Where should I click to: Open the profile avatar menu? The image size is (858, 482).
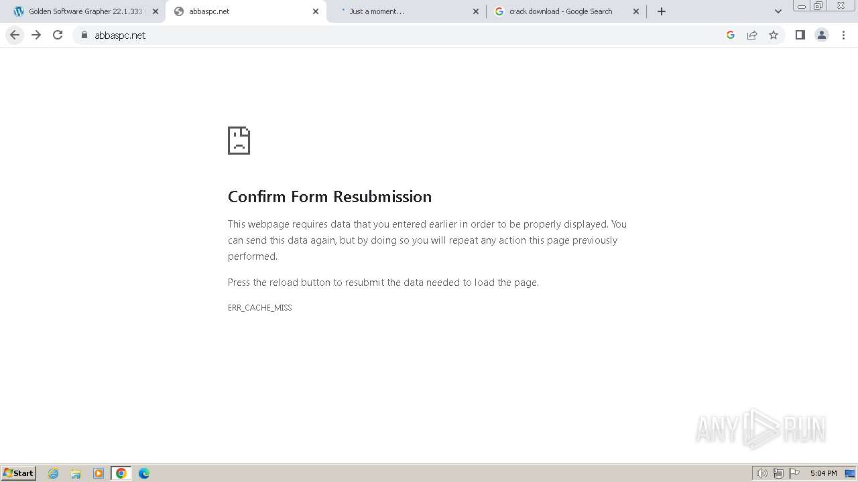822,35
